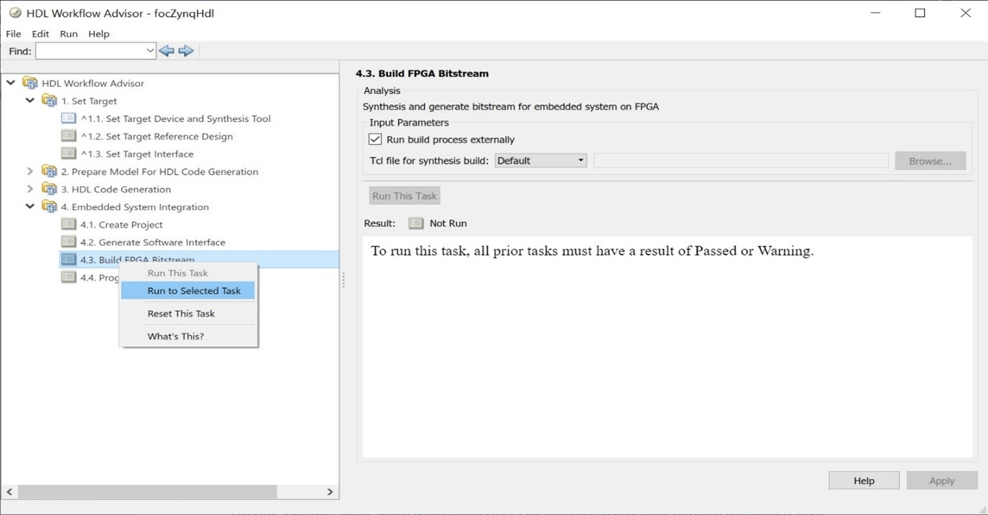Click the HDL Code Generation folder icon
This screenshot has width=988, height=515.
pos(50,190)
